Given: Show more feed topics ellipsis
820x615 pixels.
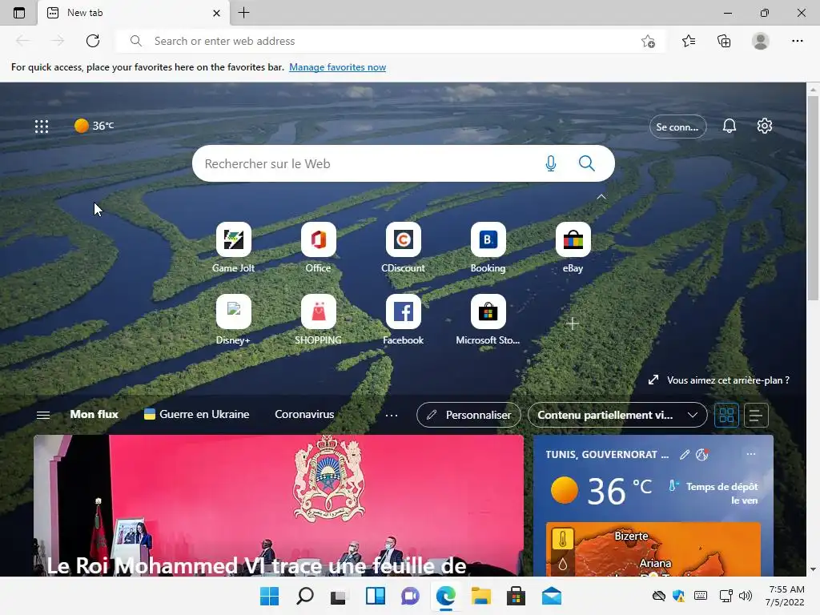Looking at the screenshot, I should (391, 416).
